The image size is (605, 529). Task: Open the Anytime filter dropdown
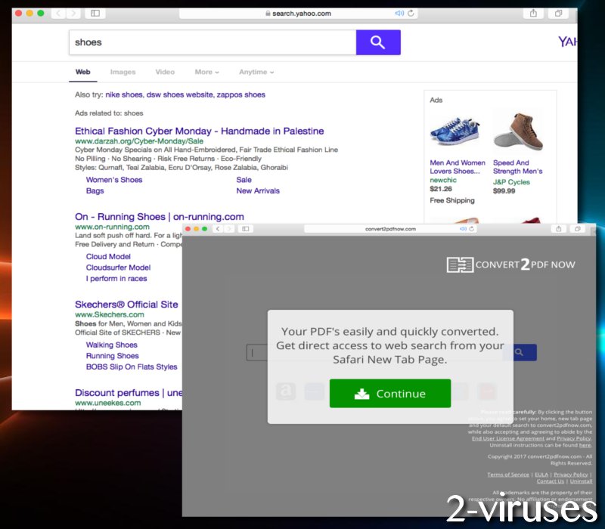(x=255, y=72)
